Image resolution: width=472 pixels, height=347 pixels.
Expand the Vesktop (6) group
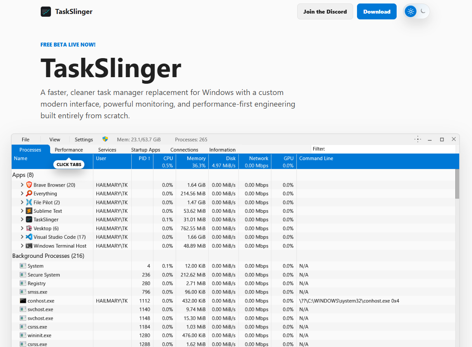pyautogui.click(x=22, y=228)
